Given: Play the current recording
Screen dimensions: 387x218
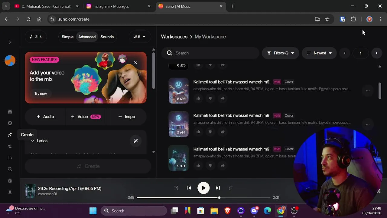Looking at the screenshot, I should point(203,188).
